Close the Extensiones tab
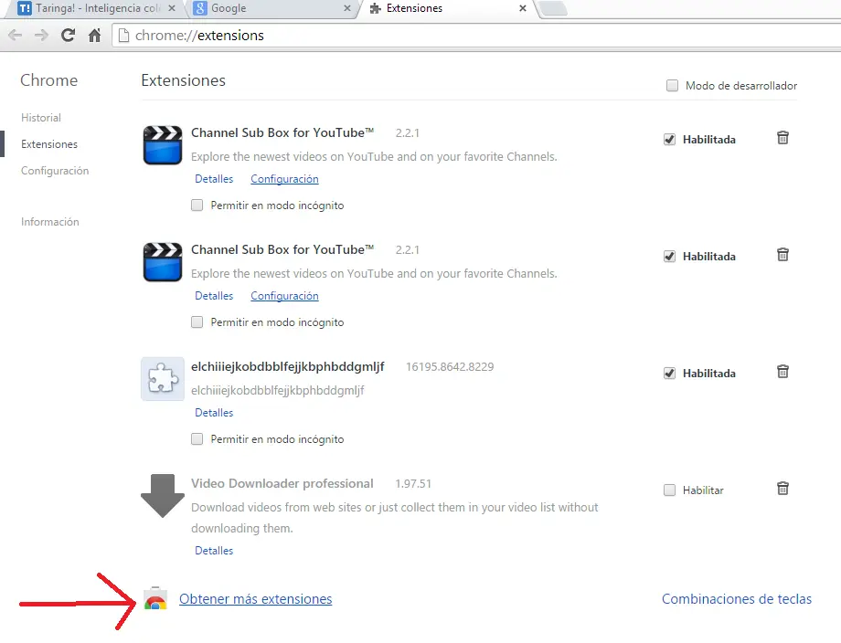Image resolution: width=841 pixels, height=643 pixels. pos(522,8)
